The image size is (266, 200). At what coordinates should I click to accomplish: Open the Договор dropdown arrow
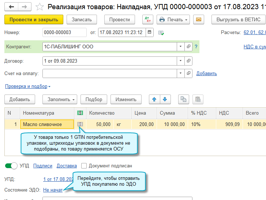[x=180, y=61]
